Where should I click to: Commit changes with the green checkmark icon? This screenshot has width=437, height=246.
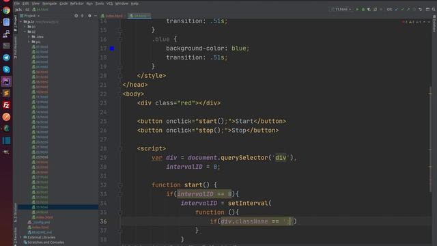pyautogui.click(x=402, y=9)
